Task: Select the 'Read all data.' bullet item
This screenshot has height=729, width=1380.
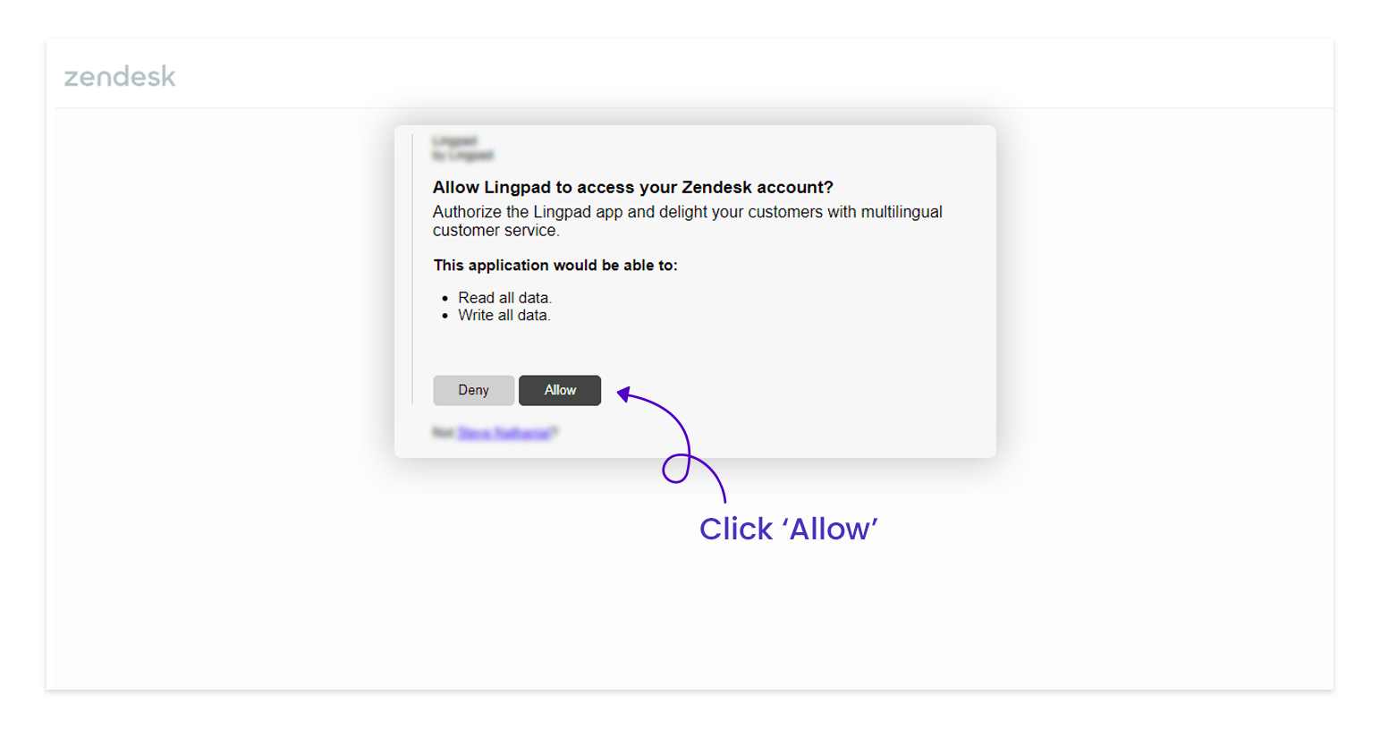Action: tap(504, 298)
